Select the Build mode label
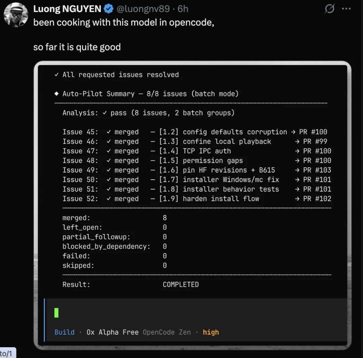This screenshot has height=358, width=363. (x=64, y=332)
